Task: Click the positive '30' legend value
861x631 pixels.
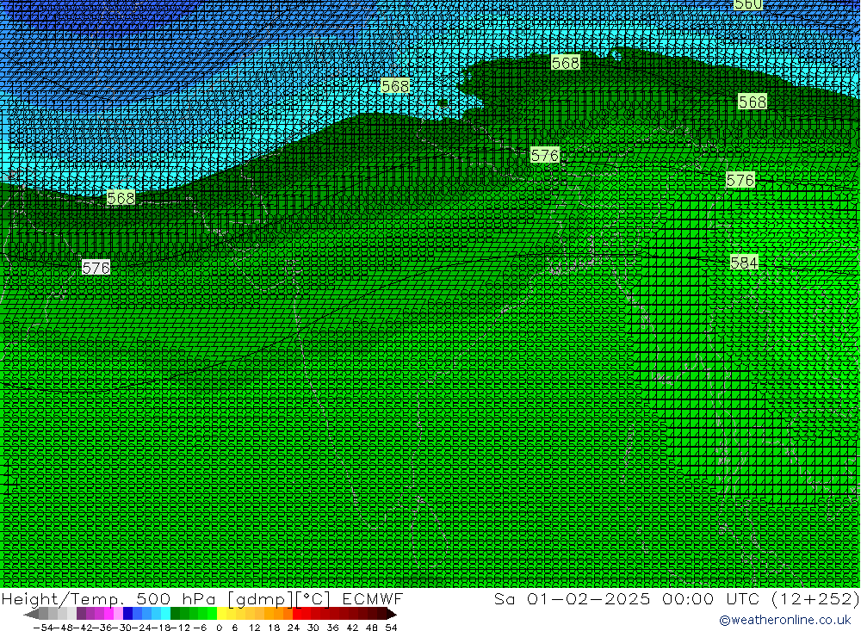Action: tap(313, 628)
